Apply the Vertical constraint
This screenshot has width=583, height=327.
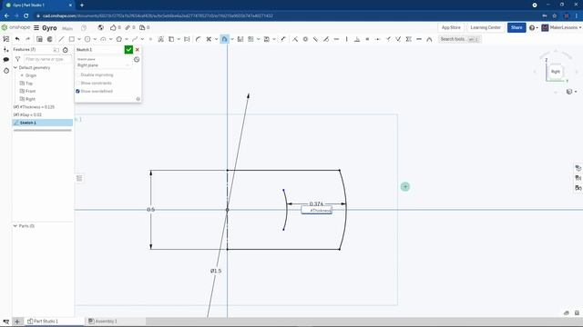[346, 39]
